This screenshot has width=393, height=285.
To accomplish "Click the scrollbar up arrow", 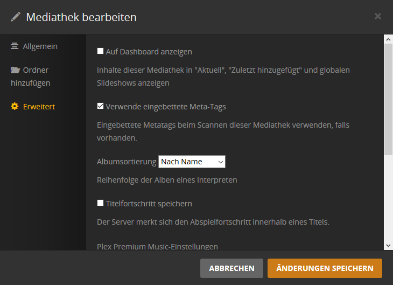I will [388, 39].
